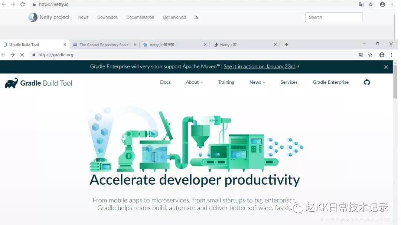Restore down the Gradle browser window
The width and height of the screenshot is (401, 225).
378,44
